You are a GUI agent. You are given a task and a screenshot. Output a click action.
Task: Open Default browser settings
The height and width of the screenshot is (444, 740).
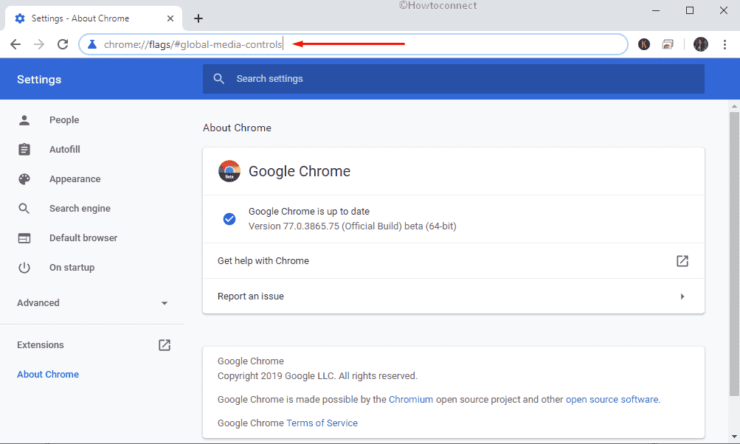[x=83, y=238]
